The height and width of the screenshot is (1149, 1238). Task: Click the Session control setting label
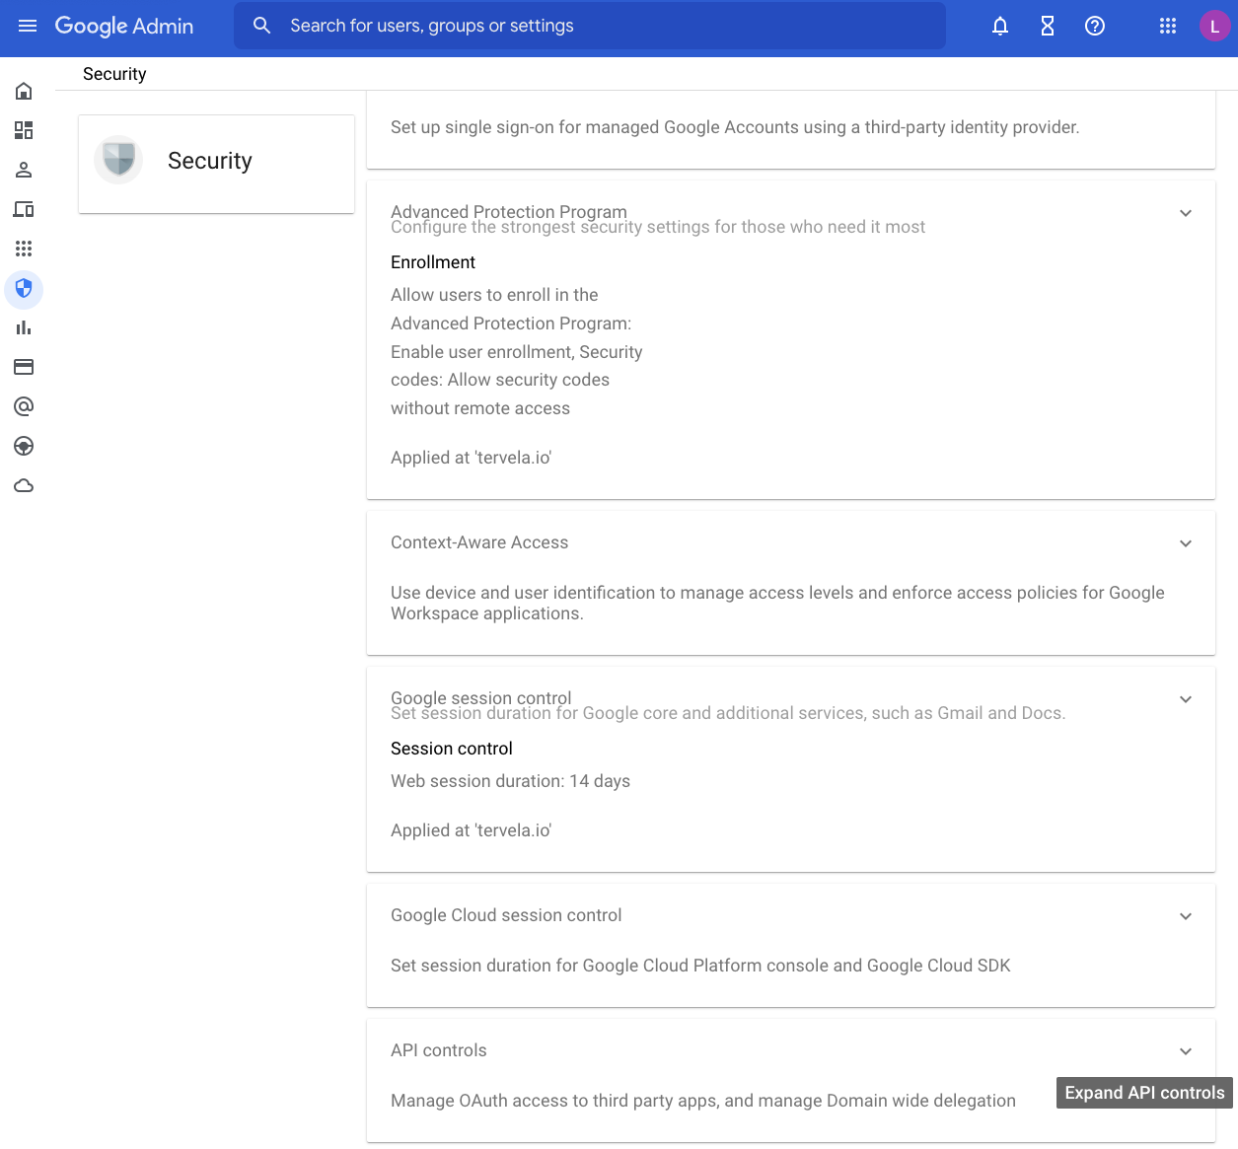pos(452,749)
